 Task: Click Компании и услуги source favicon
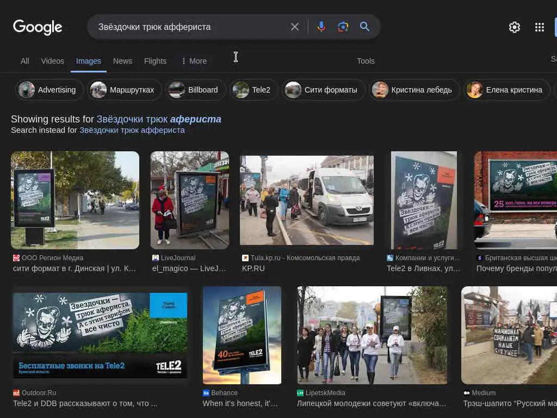(390, 258)
